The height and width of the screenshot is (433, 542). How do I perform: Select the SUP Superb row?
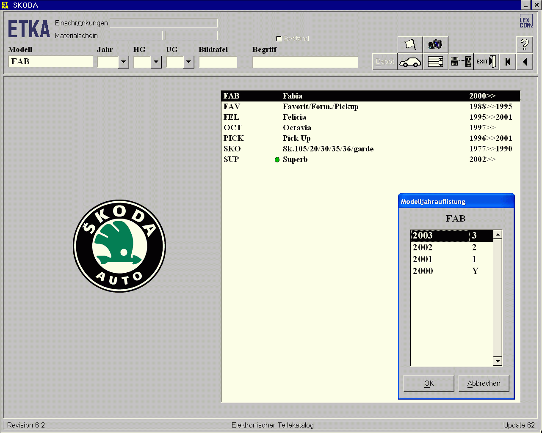click(x=371, y=159)
